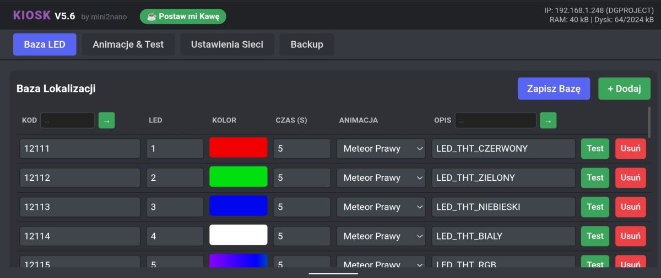Switch to the Animacje & Test tab

[128, 45]
